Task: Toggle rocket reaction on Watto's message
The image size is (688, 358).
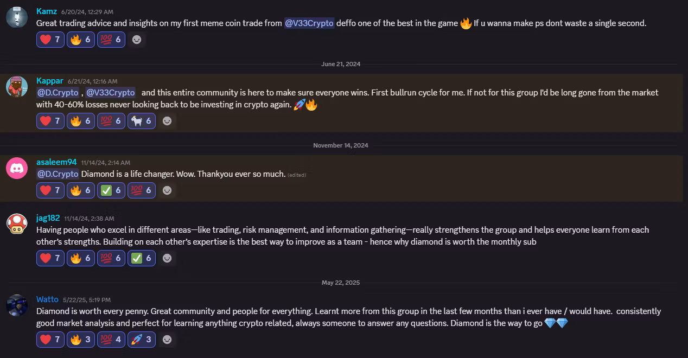Action: [141, 340]
